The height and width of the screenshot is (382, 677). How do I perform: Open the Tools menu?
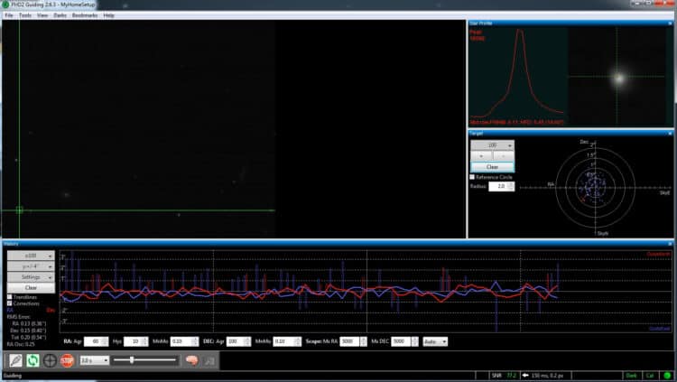click(25, 15)
